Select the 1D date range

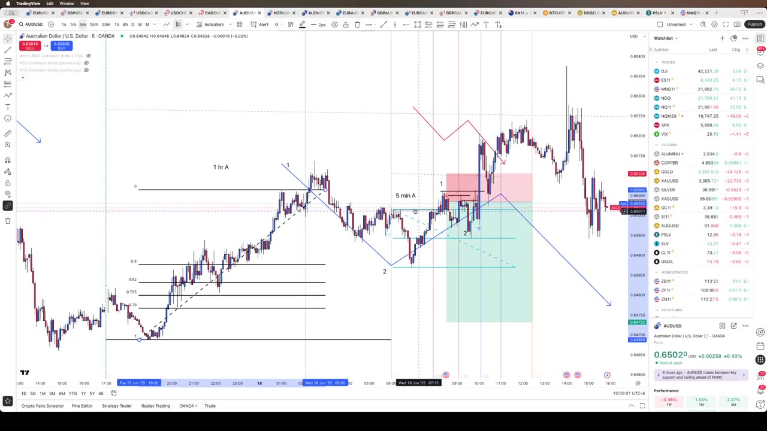(23, 393)
